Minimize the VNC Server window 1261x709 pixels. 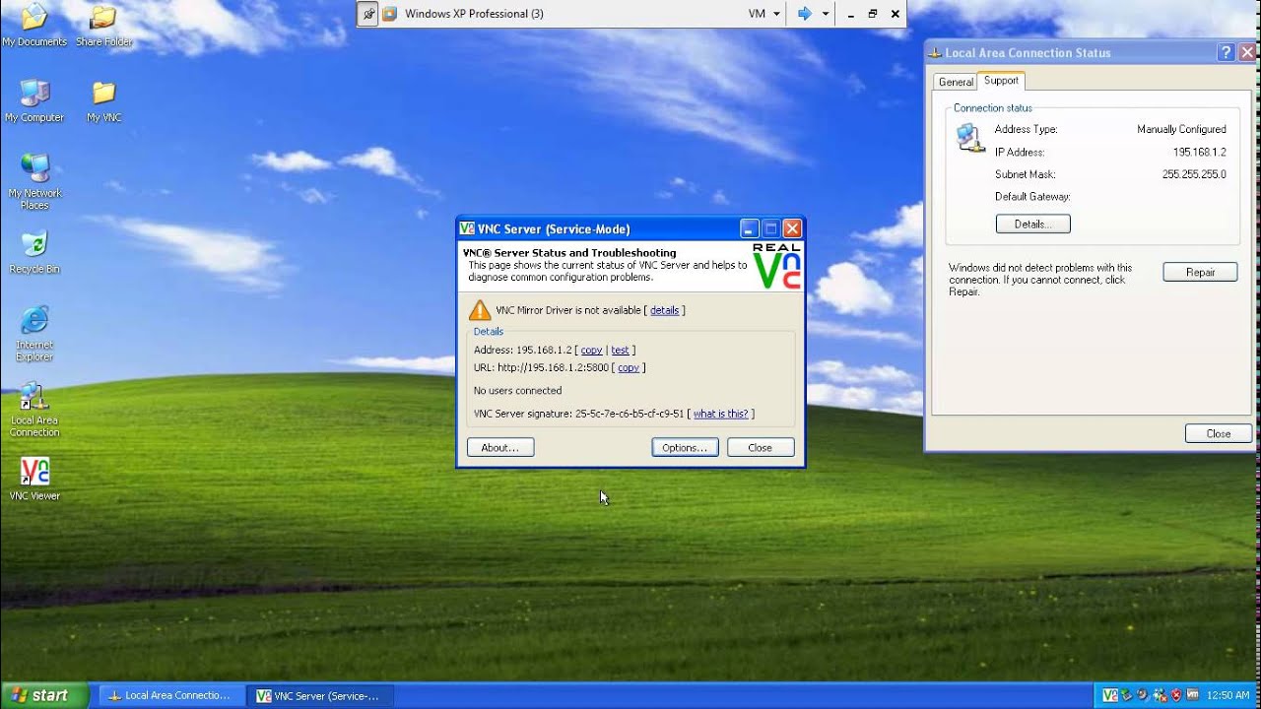coord(750,228)
